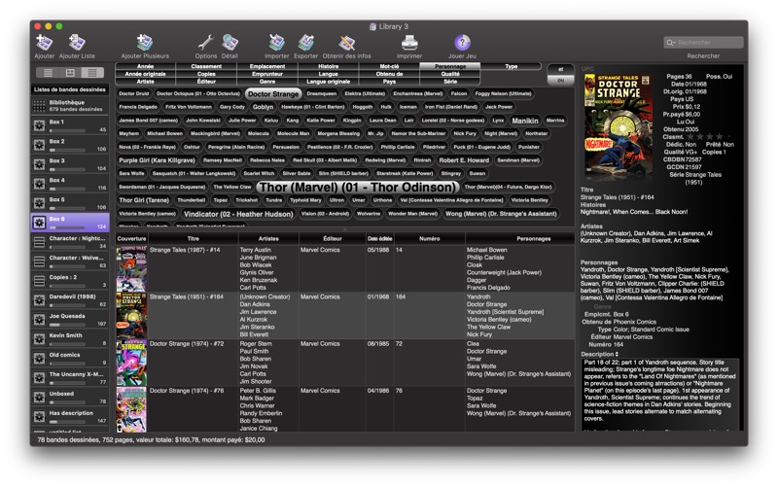The width and height of the screenshot is (778, 486).
Task: Click the gear icon for Box 4
Action: coord(39,184)
